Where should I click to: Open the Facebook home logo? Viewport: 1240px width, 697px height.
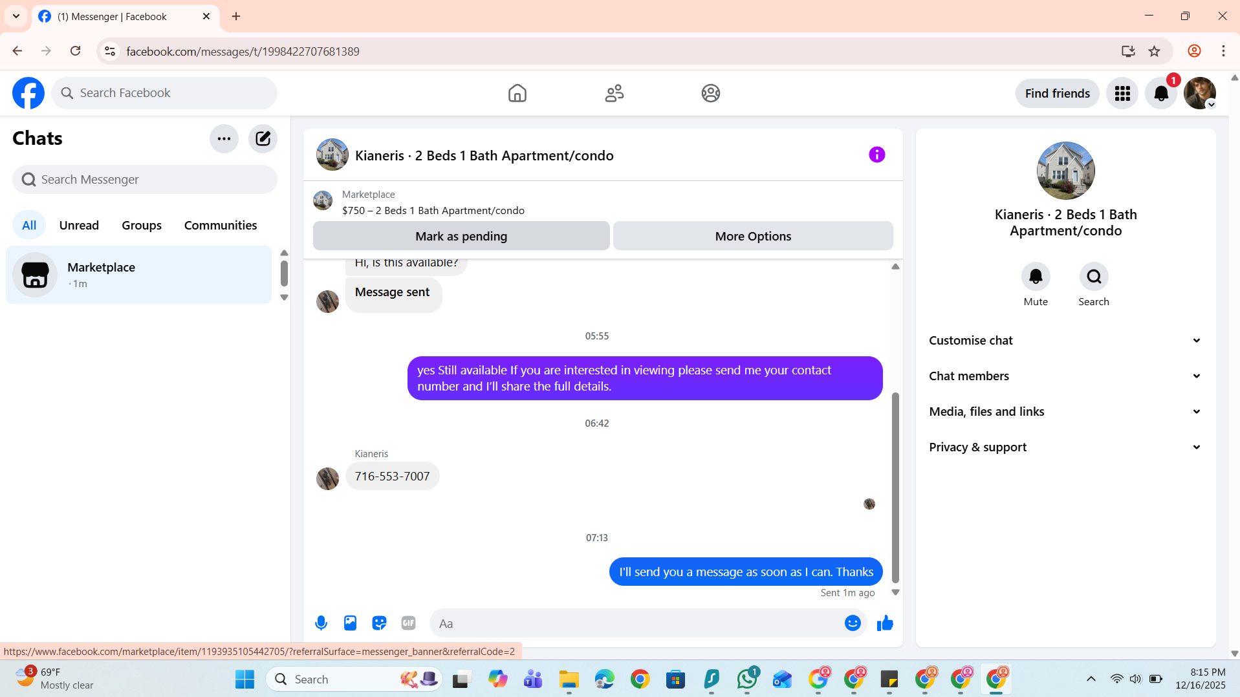(x=28, y=93)
